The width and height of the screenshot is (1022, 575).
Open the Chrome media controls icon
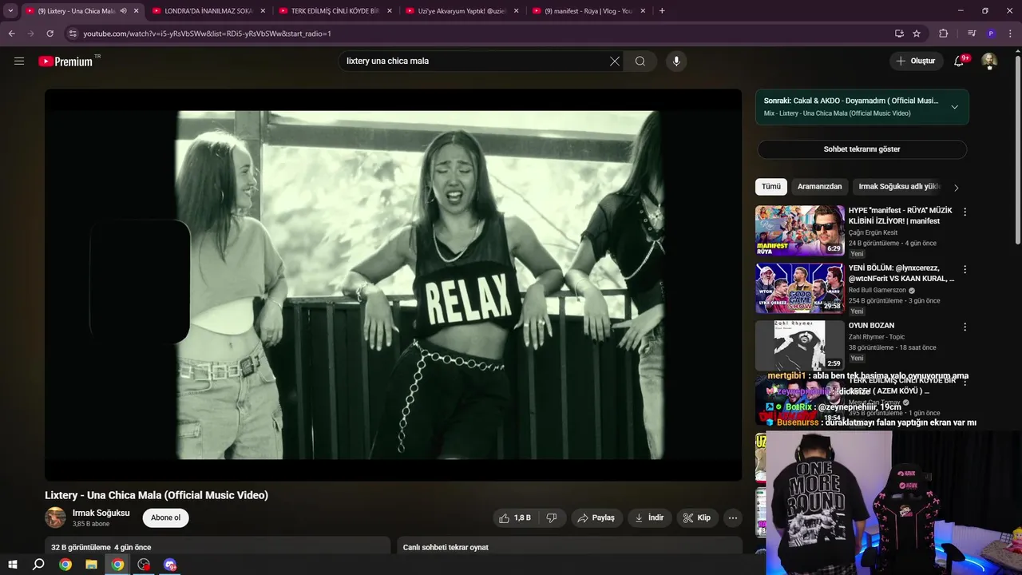tap(972, 34)
